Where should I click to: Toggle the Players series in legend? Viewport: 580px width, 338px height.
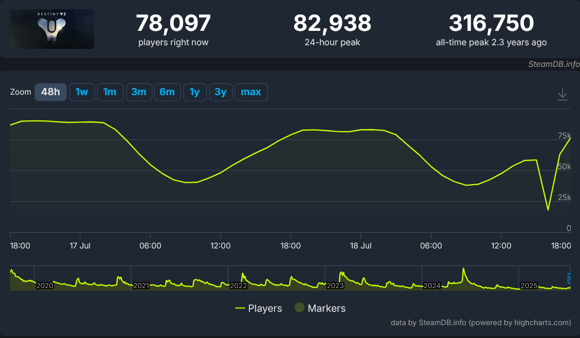(x=259, y=308)
